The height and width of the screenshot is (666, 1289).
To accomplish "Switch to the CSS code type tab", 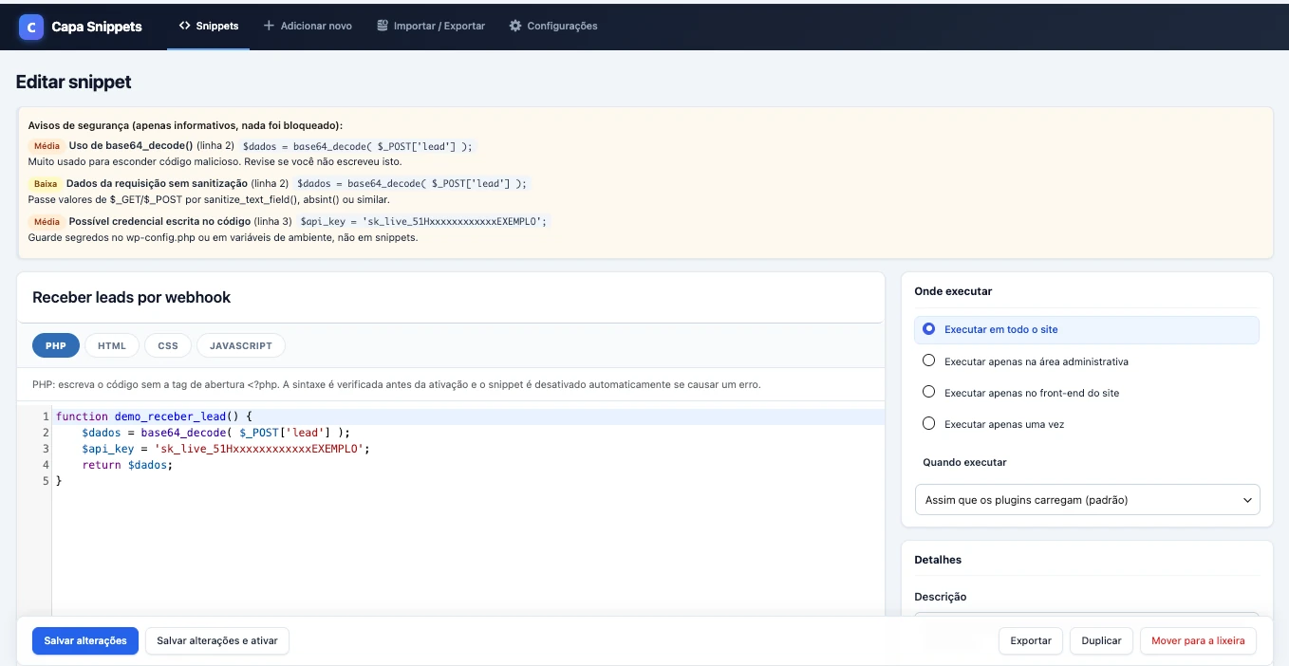I will coord(168,346).
